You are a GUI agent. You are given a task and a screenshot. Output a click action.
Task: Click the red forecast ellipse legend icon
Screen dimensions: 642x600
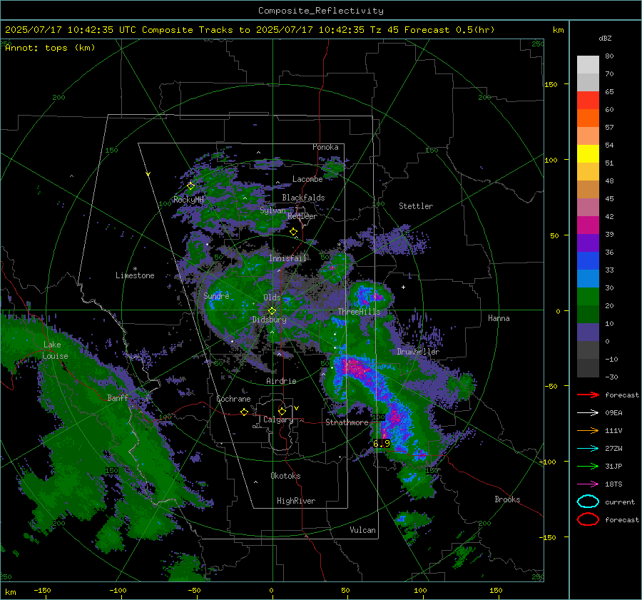[588, 519]
